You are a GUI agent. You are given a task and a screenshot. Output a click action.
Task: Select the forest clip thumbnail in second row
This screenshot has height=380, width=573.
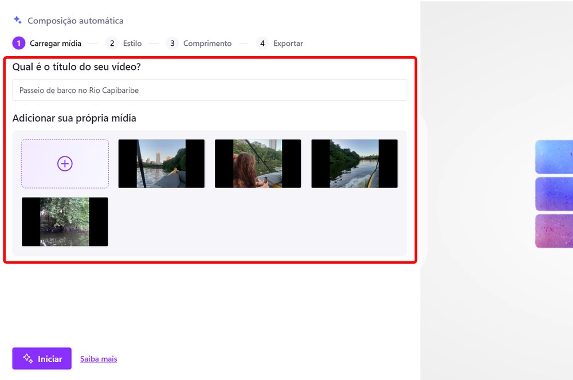click(65, 222)
